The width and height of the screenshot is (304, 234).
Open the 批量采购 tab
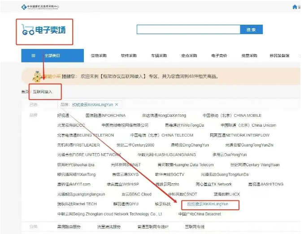point(249,56)
